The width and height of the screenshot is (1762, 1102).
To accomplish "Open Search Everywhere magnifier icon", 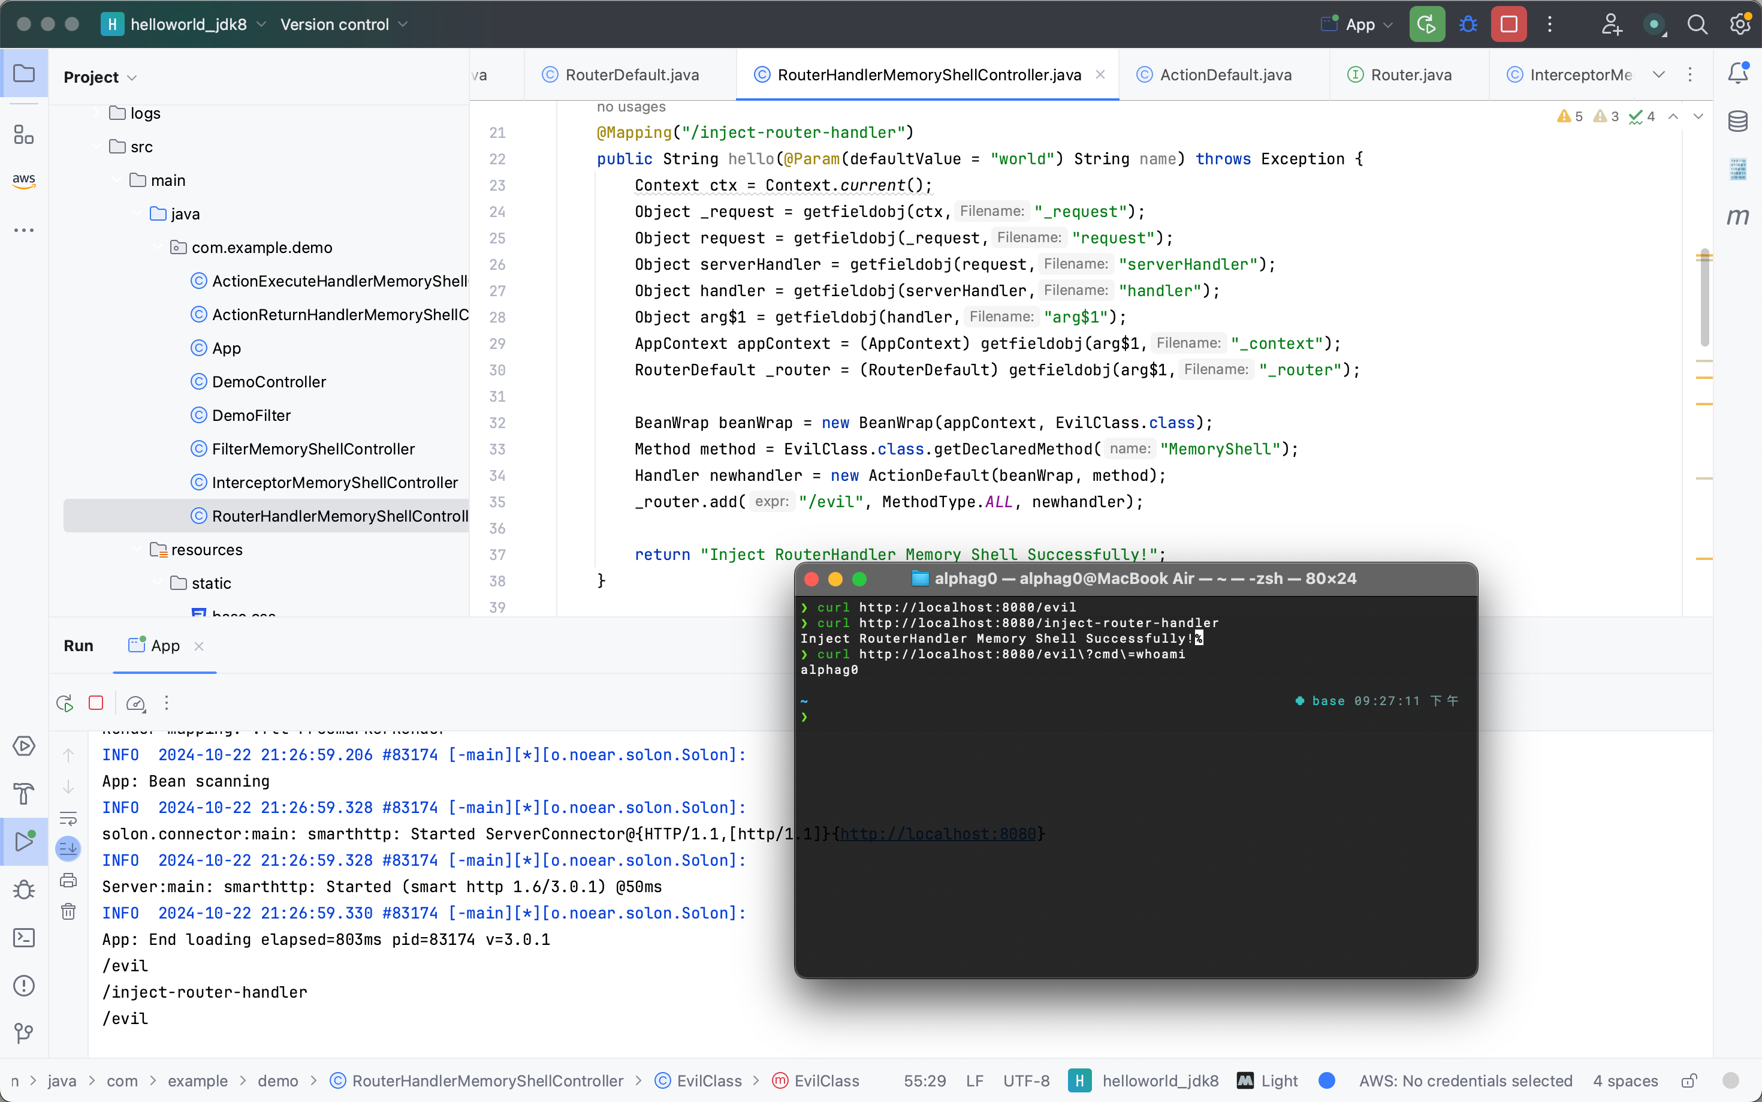I will [1697, 24].
